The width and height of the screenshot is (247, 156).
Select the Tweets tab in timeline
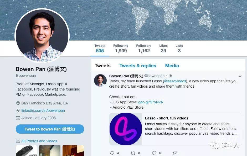tap(102, 66)
